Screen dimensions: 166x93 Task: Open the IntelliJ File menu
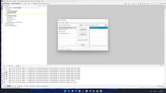(5, 1)
